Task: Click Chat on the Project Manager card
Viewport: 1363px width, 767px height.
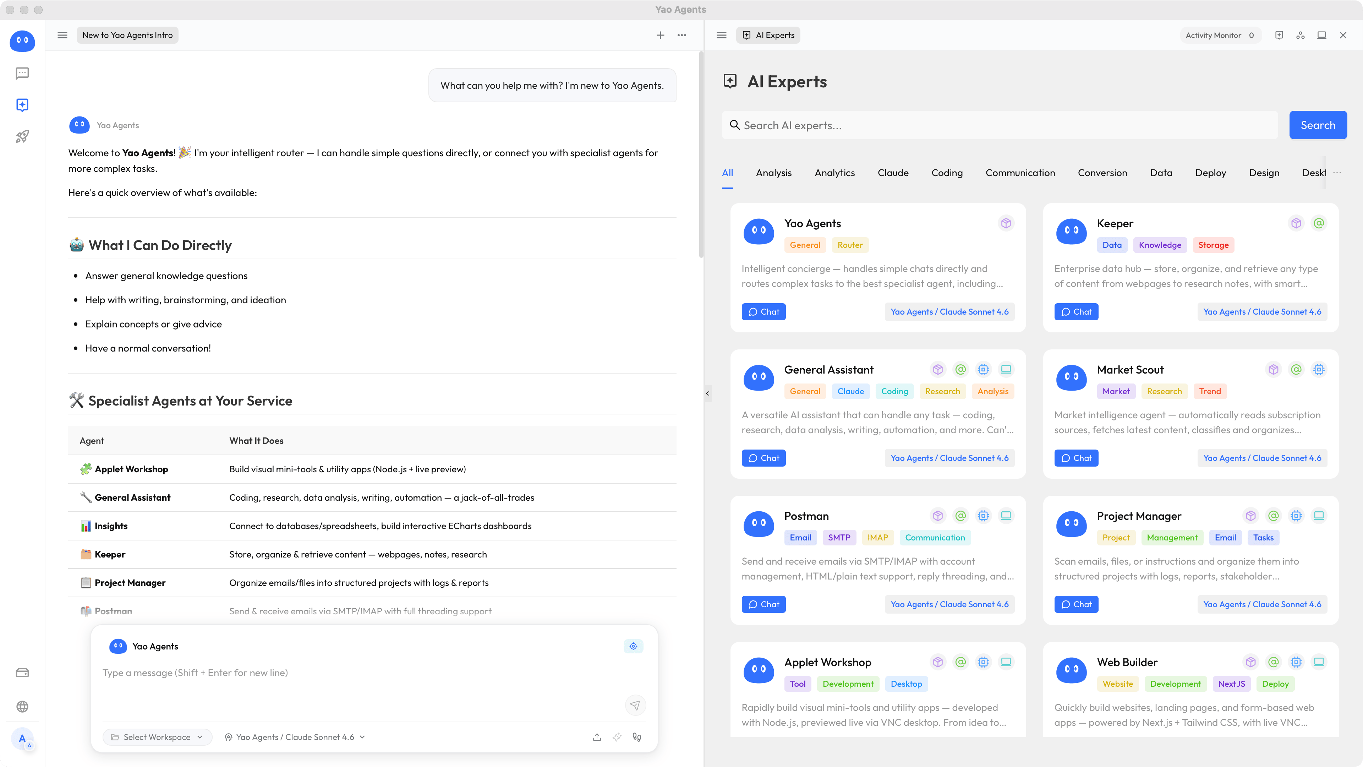Action: (1076, 604)
